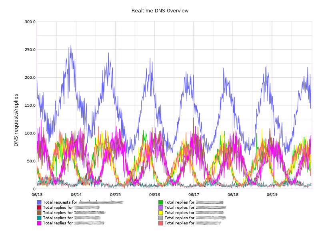Click the 300.0 y-axis tick label

click(x=30, y=22)
